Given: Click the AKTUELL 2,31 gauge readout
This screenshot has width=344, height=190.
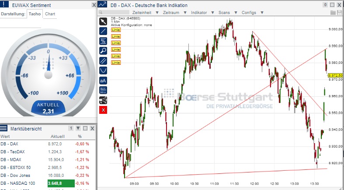Looking at the screenshot, I should 48,108.
